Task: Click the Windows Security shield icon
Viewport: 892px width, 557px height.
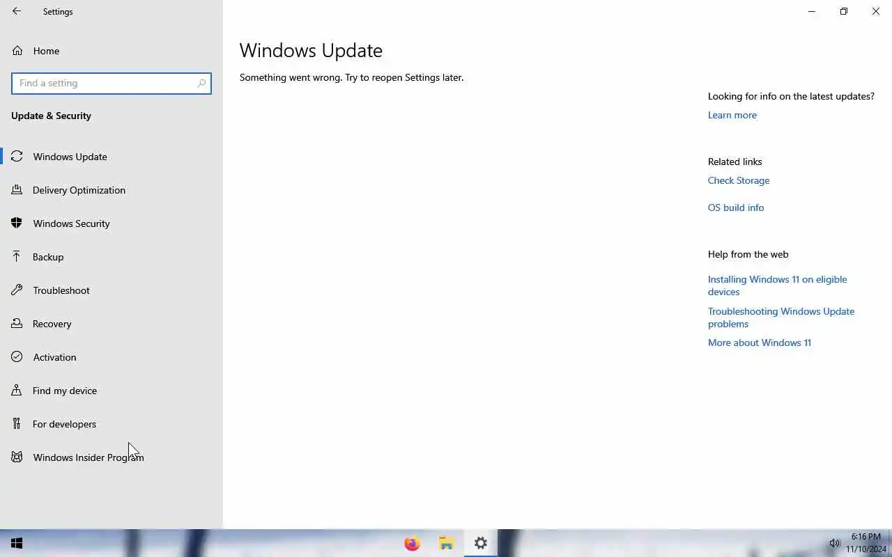Action: point(17,223)
